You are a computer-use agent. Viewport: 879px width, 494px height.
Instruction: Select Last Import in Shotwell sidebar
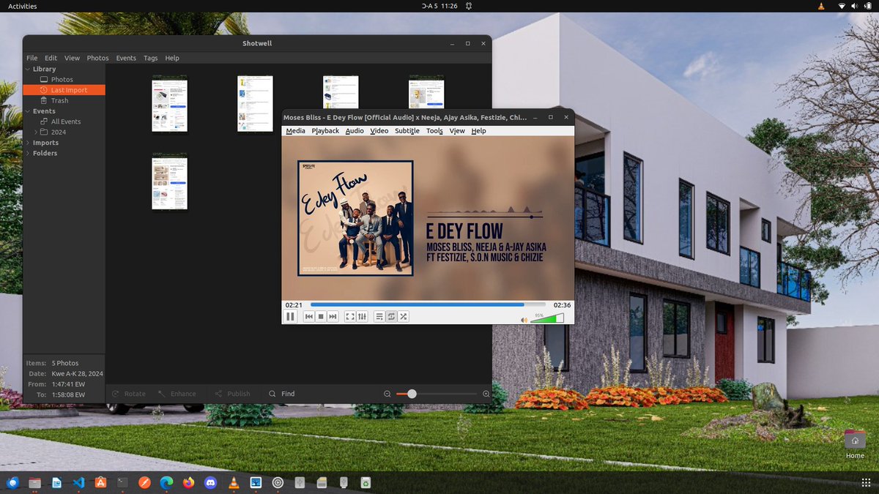tap(64, 90)
